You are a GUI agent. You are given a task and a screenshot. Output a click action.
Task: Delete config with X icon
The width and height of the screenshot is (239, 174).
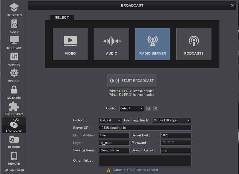(156, 108)
